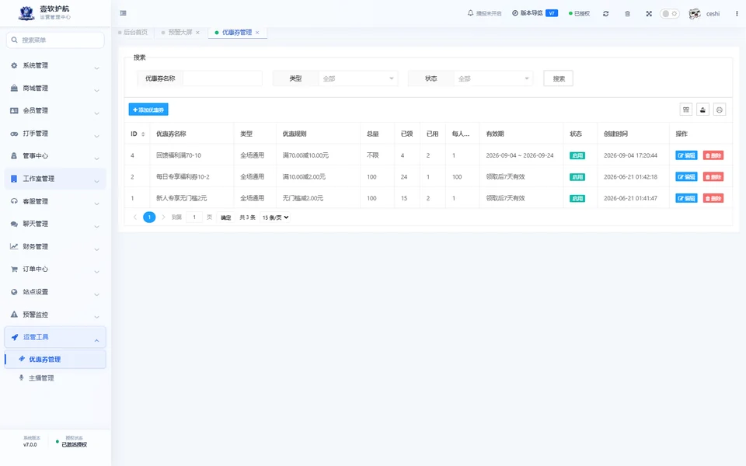Open 主播管理 in the sidebar
This screenshot has width=746, height=466.
55,378
